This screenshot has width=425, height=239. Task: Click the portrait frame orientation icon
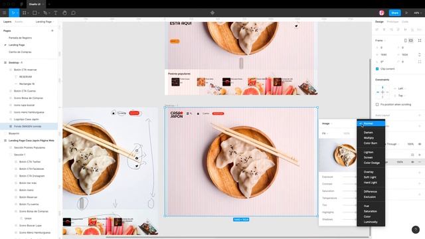(x=405, y=40)
